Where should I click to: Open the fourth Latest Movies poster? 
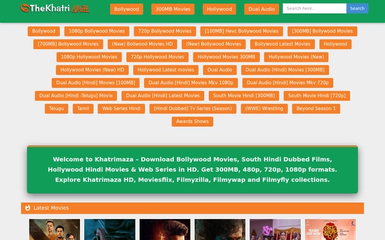click(220, 229)
